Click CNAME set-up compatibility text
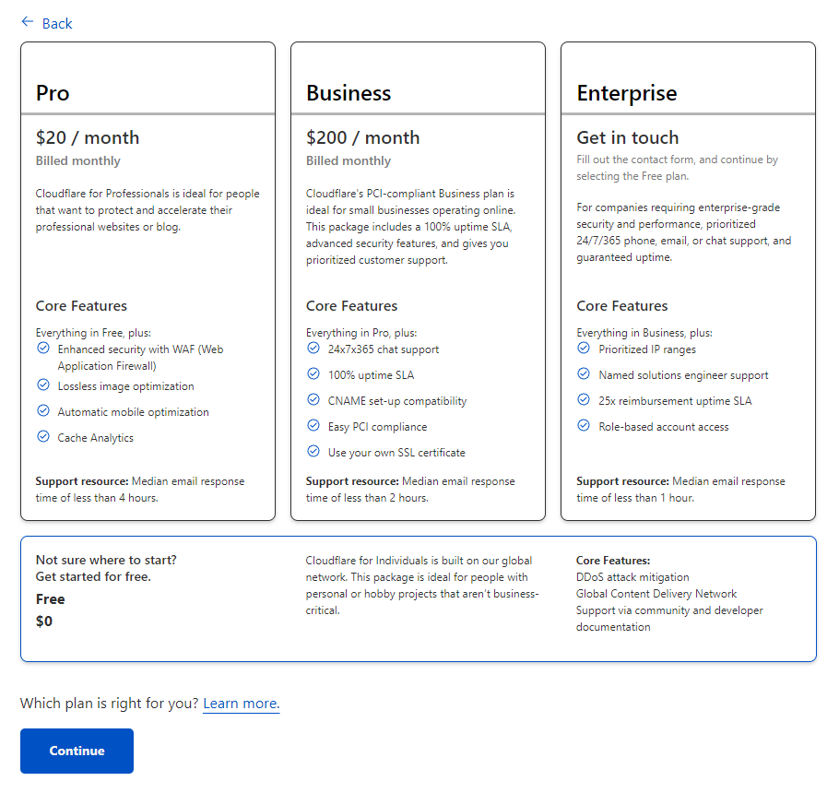 tap(397, 401)
